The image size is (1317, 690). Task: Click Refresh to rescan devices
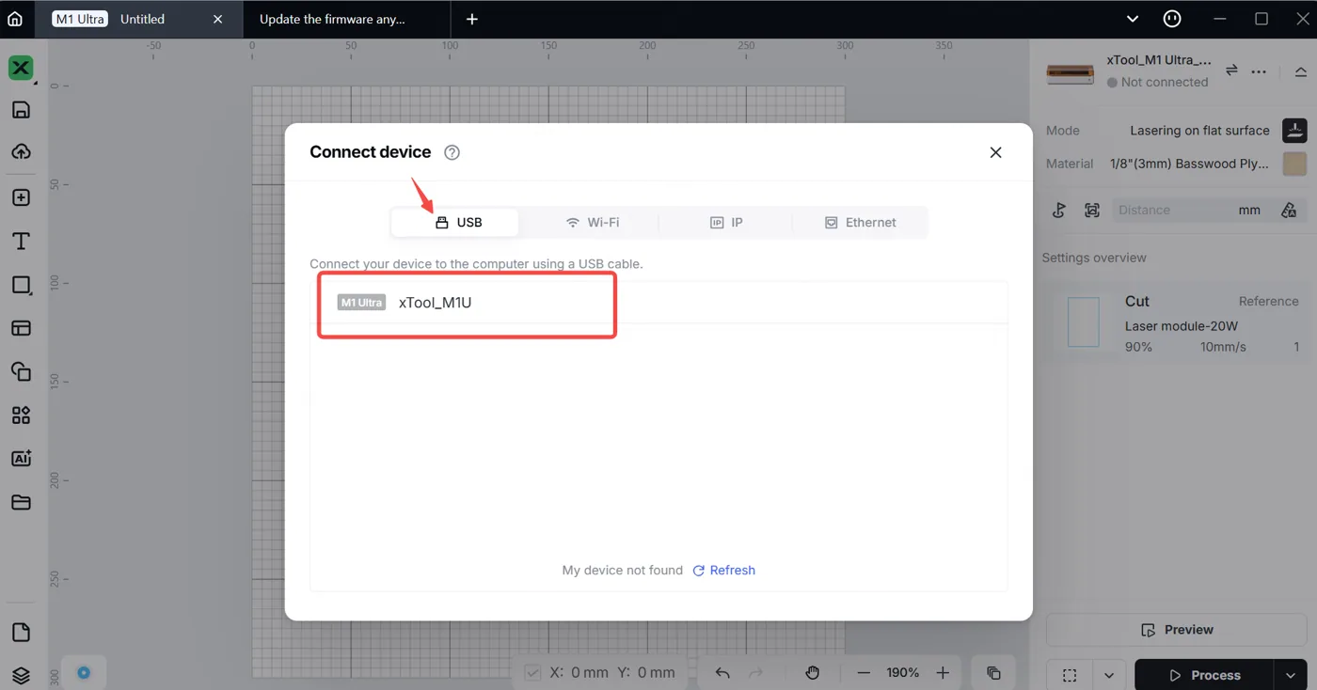click(x=724, y=571)
